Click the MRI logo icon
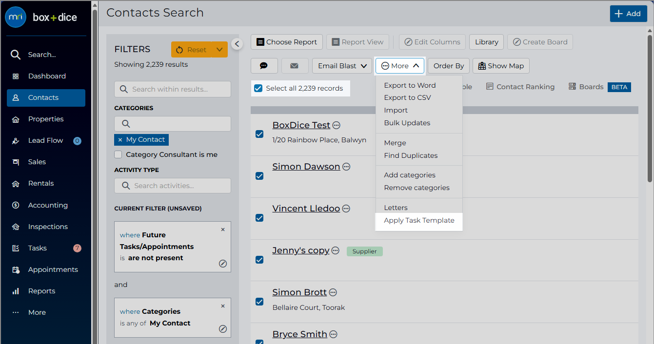The height and width of the screenshot is (344, 654). tap(16, 17)
